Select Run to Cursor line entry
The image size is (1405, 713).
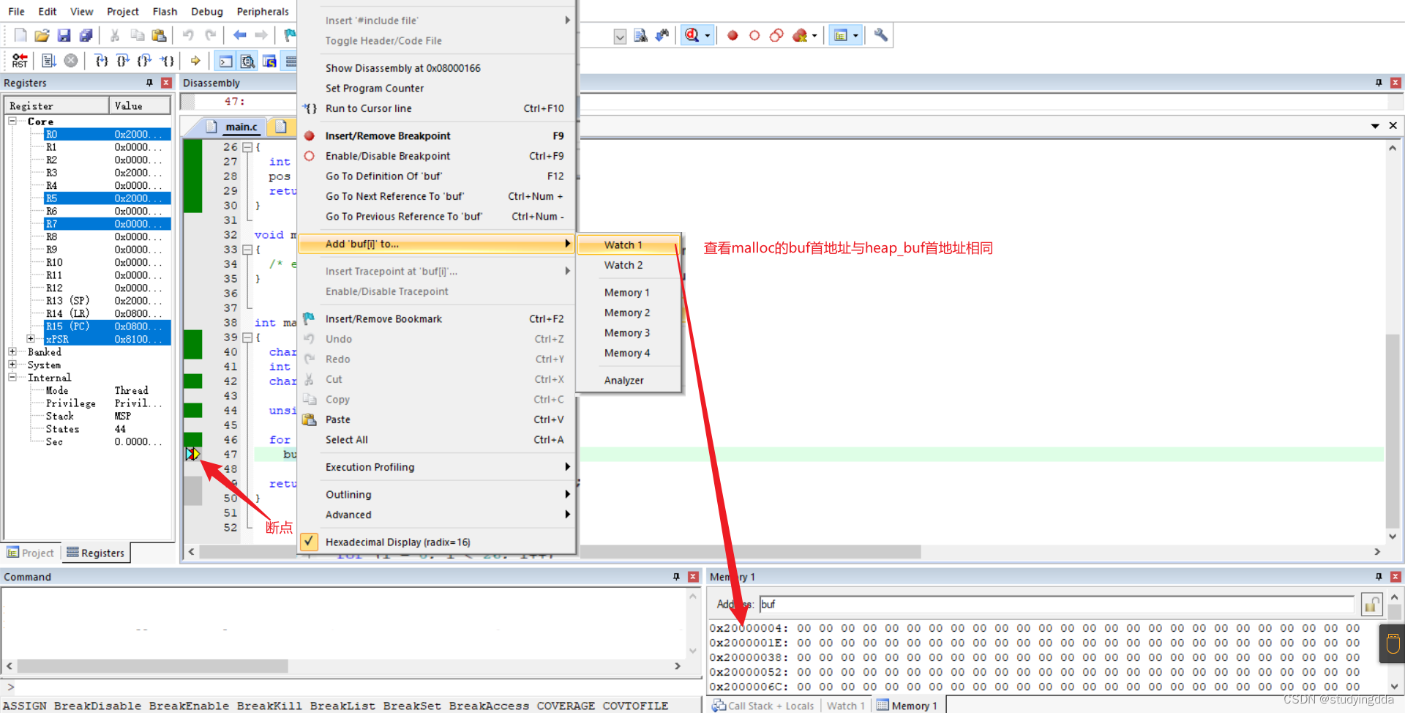[435, 108]
